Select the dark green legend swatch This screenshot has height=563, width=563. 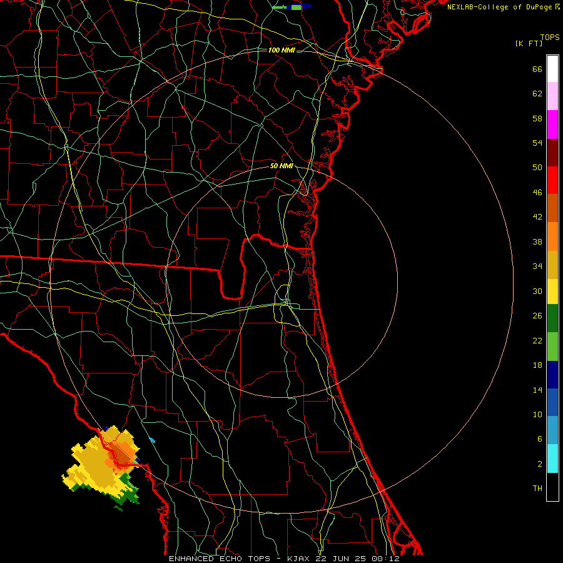coord(552,318)
